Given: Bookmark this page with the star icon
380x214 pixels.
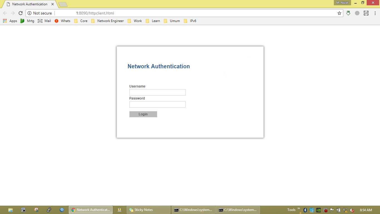Looking at the screenshot, I should click(x=339, y=13).
